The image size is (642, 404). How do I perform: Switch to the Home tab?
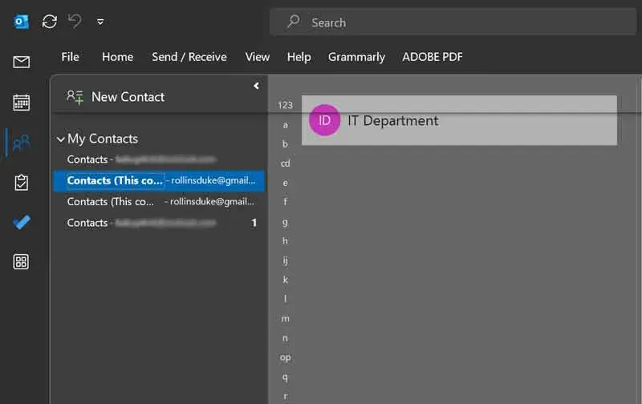click(117, 57)
